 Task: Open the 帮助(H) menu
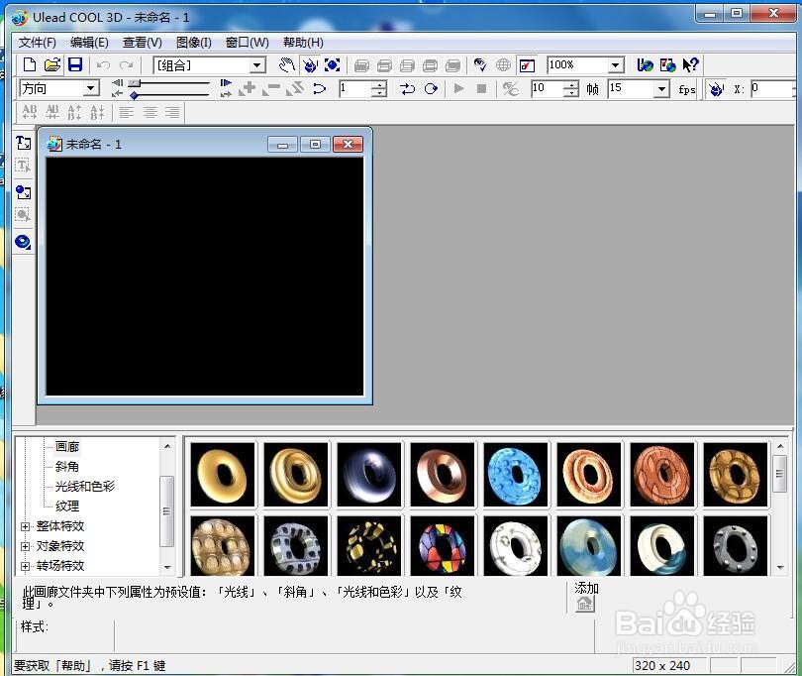303,43
